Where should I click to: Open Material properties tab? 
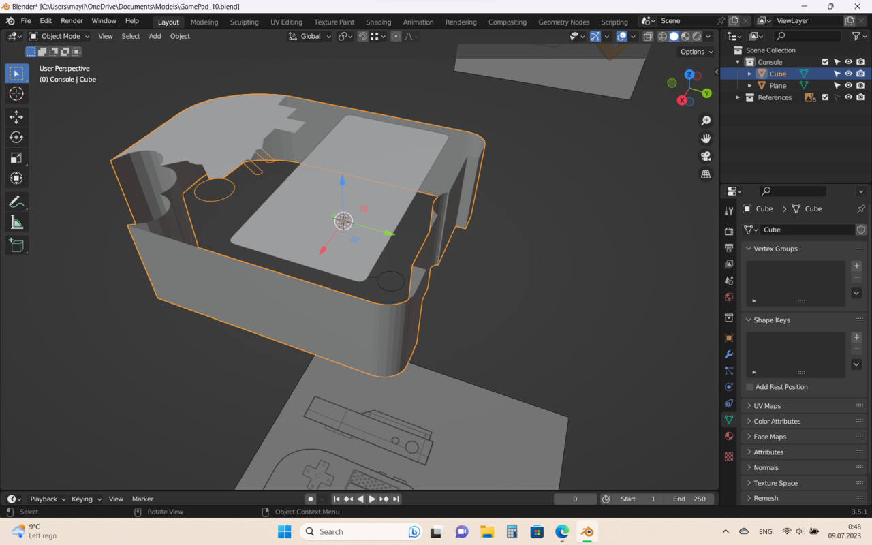pos(729,436)
